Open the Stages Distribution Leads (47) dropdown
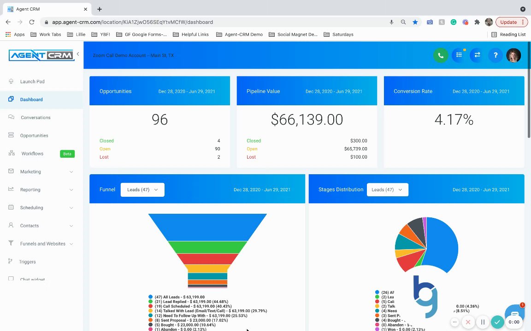531x331 pixels. click(x=387, y=190)
